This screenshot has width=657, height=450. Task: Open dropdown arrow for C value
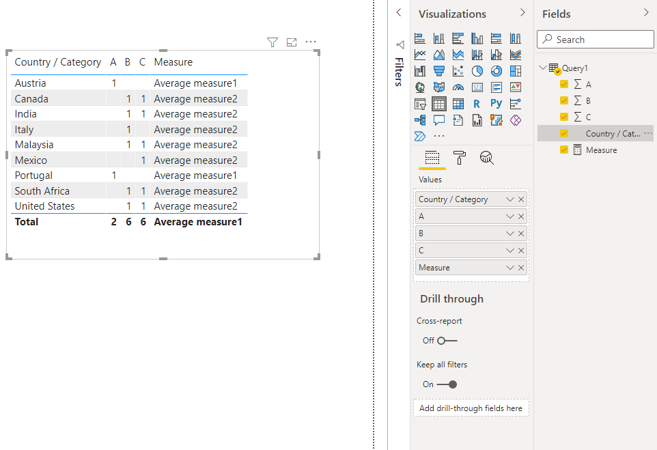510,251
